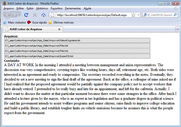Choose the File1.txt file entry
181x127 pixels.
pos(77,46)
